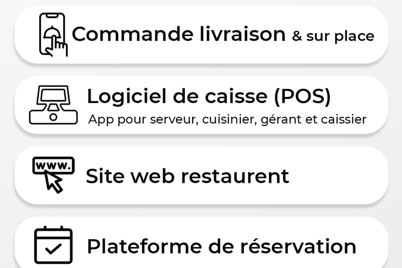The width and height of the screenshot is (402, 268).
Task: Click the cash drawer of the register icon
Action: [53, 117]
